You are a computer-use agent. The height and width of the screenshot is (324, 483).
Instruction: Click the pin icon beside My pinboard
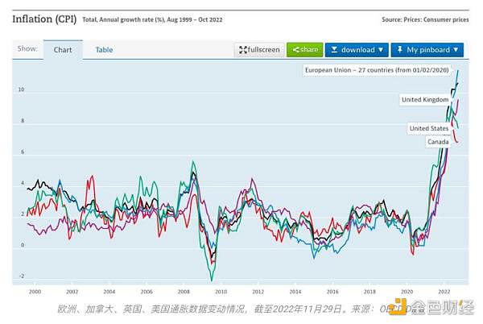[400, 50]
